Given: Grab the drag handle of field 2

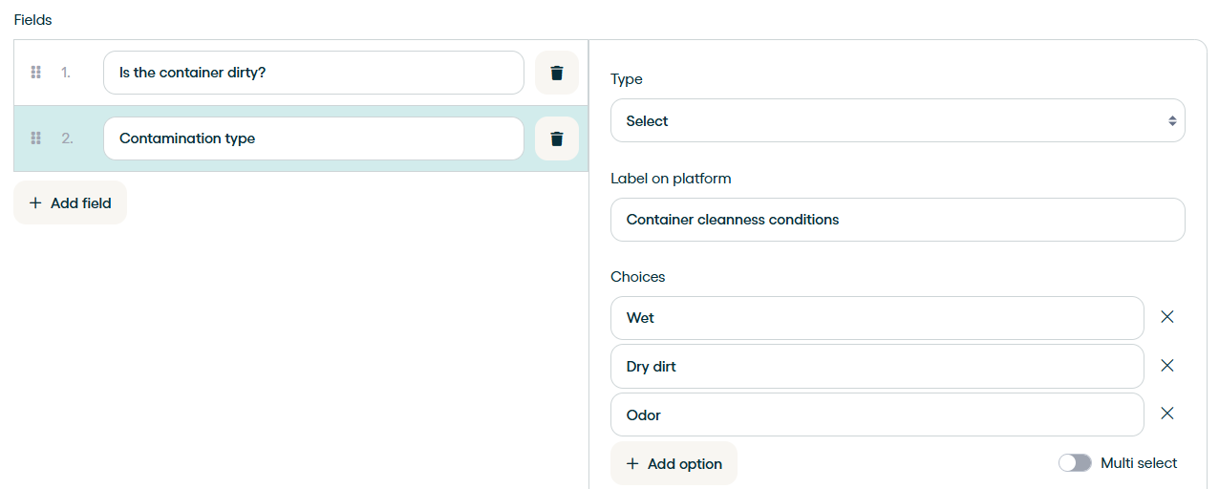Looking at the screenshot, I should tap(36, 138).
